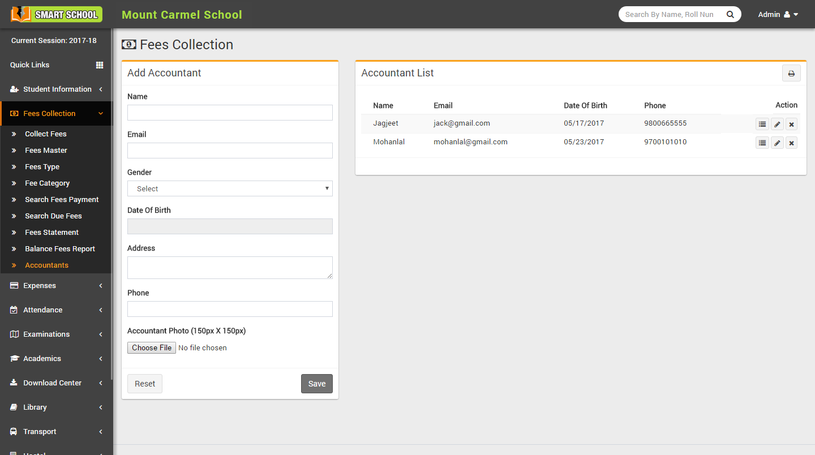Image resolution: width=815 pixels, height=455 pixels.
Task: Expand the Student Information sidebar menu
Action: click(57, 89)
